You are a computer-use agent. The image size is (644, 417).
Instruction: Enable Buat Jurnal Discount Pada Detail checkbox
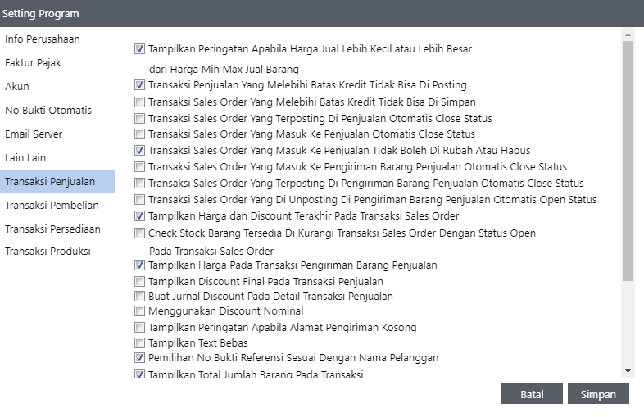[139, 297]
